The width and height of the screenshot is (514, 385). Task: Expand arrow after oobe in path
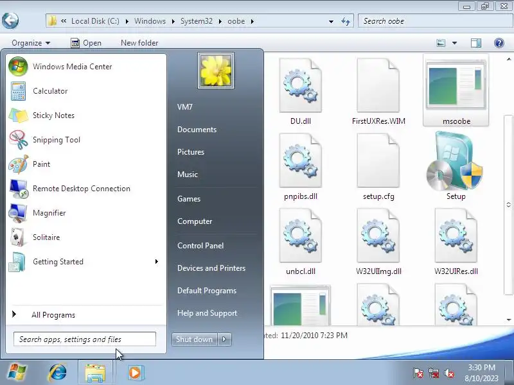coord(252,21)
